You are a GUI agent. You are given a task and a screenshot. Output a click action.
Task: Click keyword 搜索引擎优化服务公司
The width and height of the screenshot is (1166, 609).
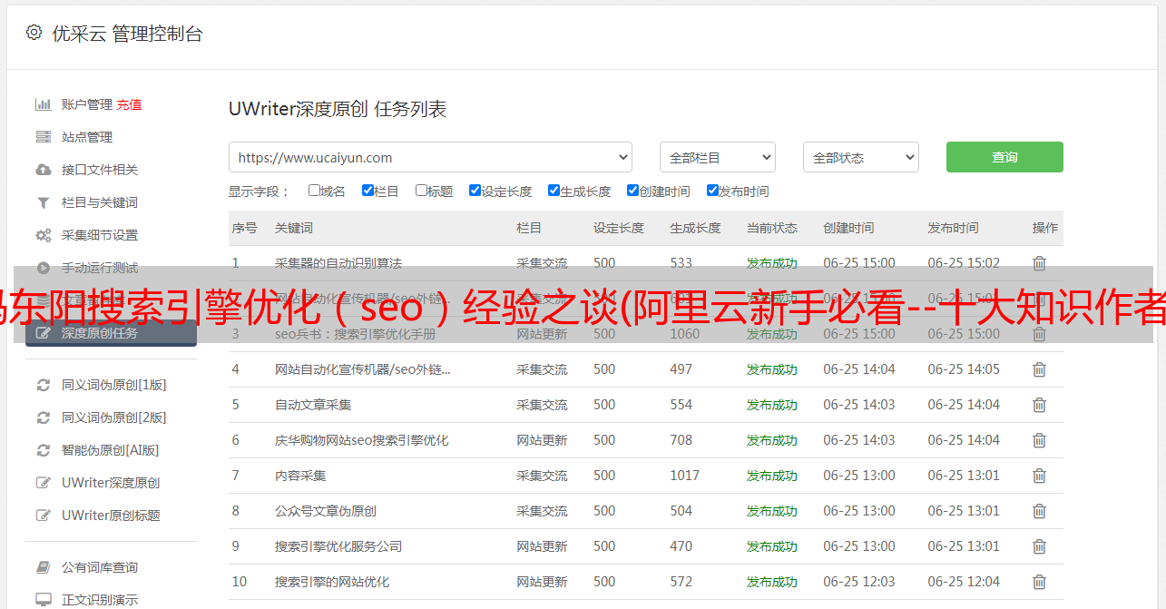tap(338, 546)
